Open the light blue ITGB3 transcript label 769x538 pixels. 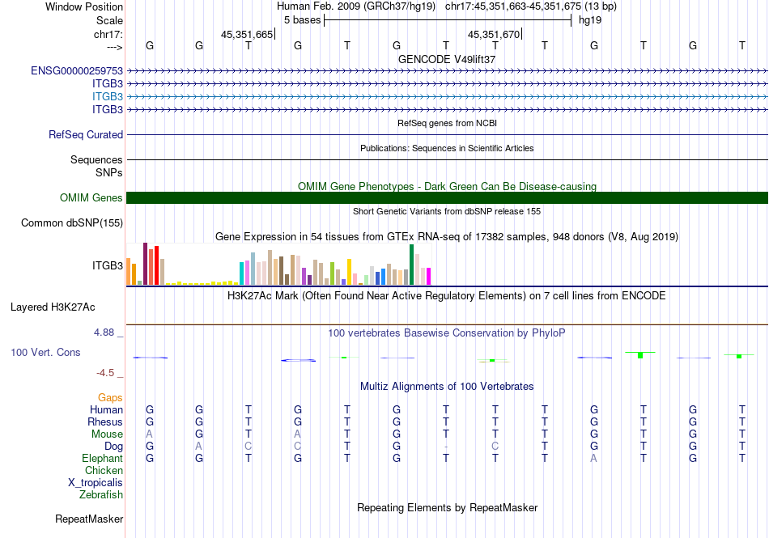pos(107,96)
